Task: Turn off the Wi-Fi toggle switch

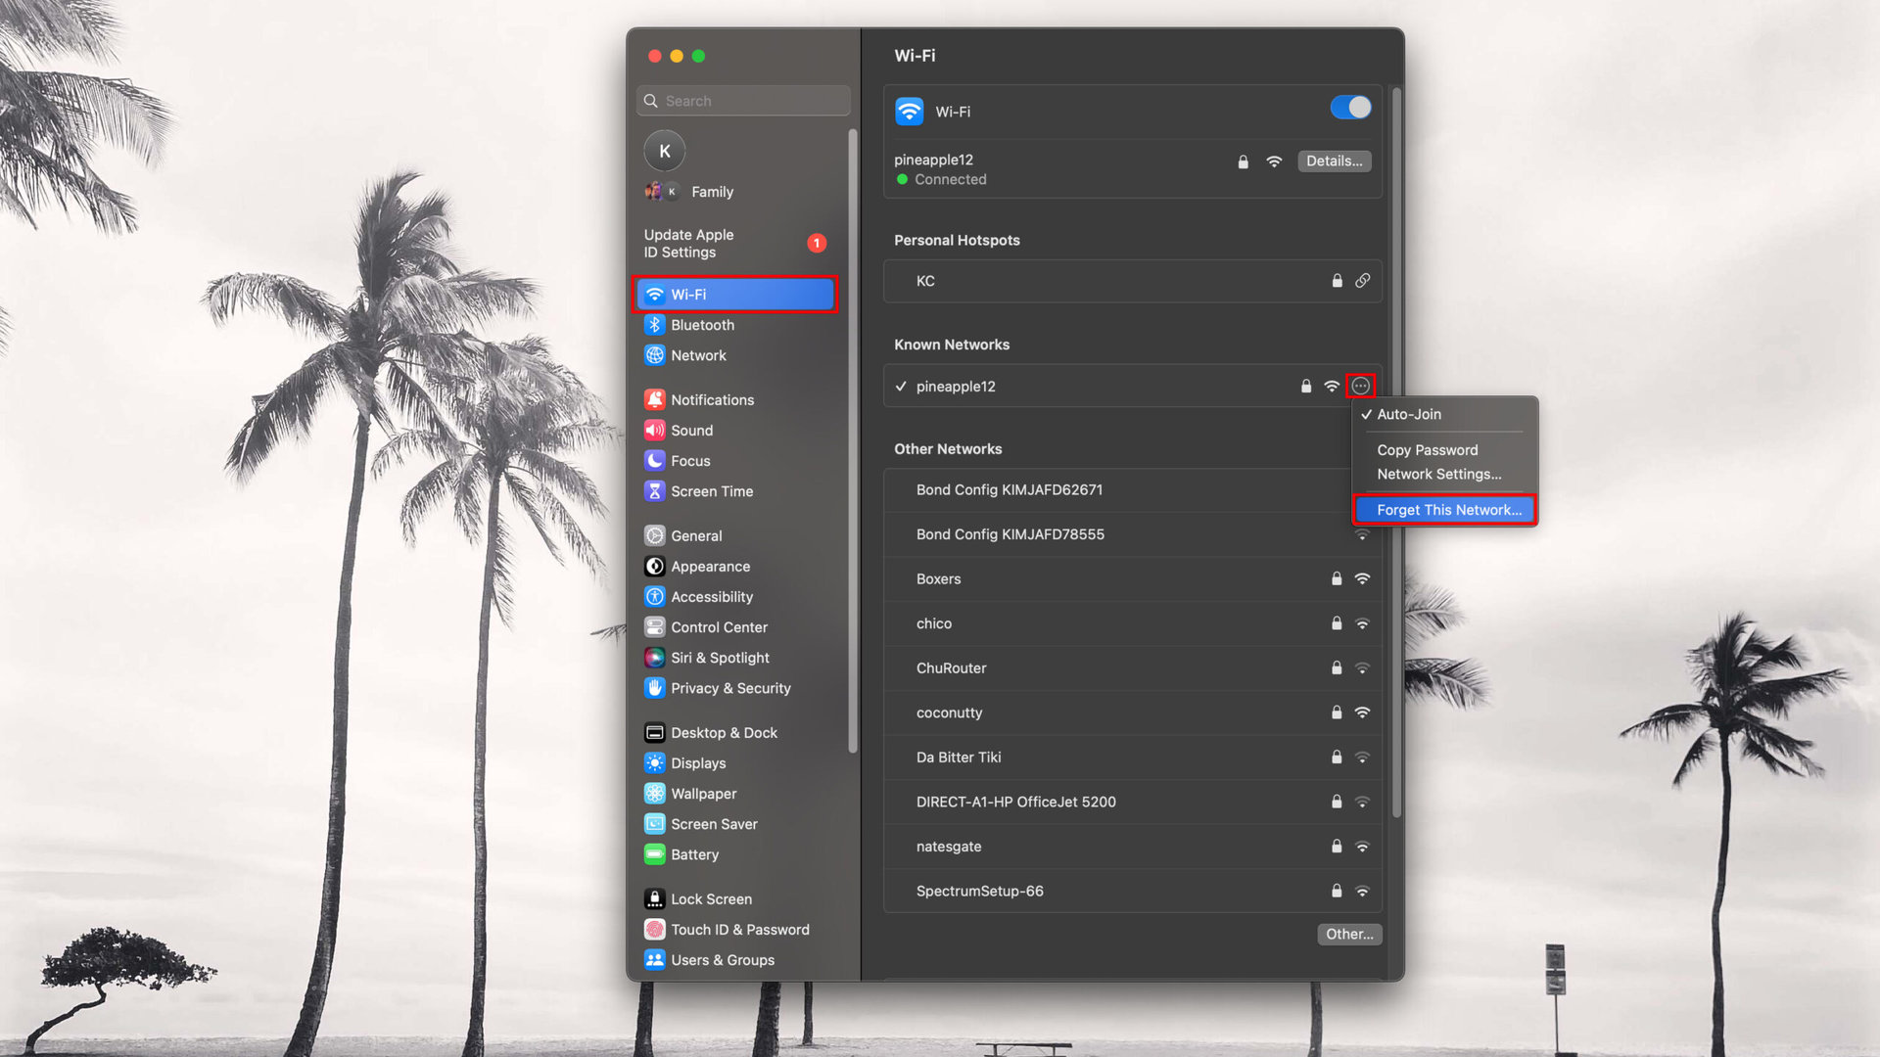Action: pos(1350,108)
